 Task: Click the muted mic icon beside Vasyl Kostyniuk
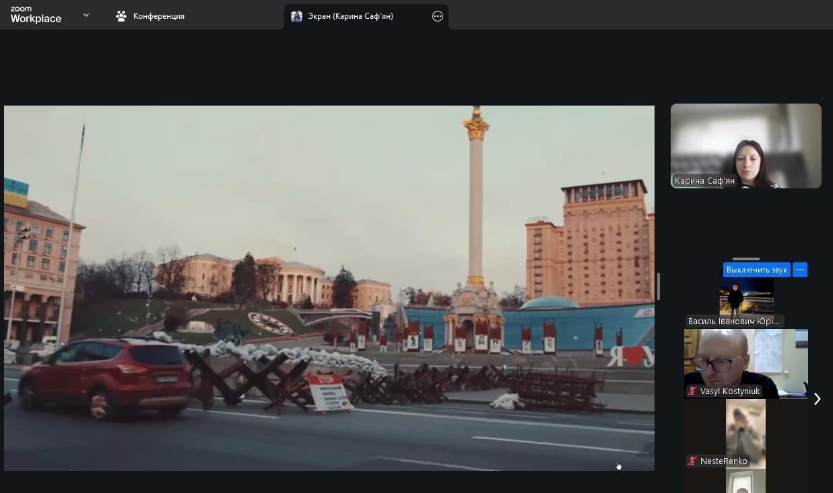(692, 391)
